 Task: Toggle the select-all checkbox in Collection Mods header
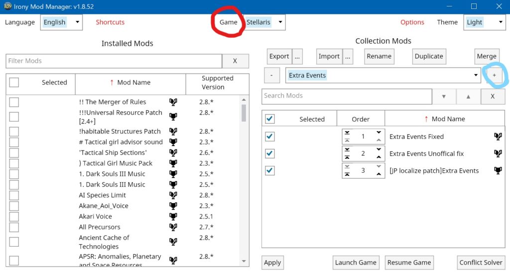(x=270, y=119)
